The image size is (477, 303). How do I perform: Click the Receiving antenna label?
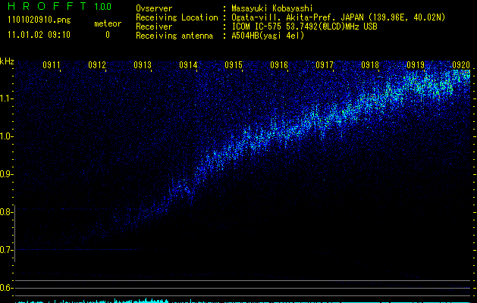(174, 36)
